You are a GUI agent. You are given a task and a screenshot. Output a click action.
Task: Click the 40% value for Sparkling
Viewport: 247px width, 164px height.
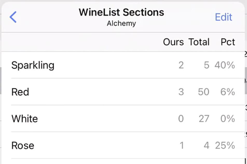coord(225,65)
